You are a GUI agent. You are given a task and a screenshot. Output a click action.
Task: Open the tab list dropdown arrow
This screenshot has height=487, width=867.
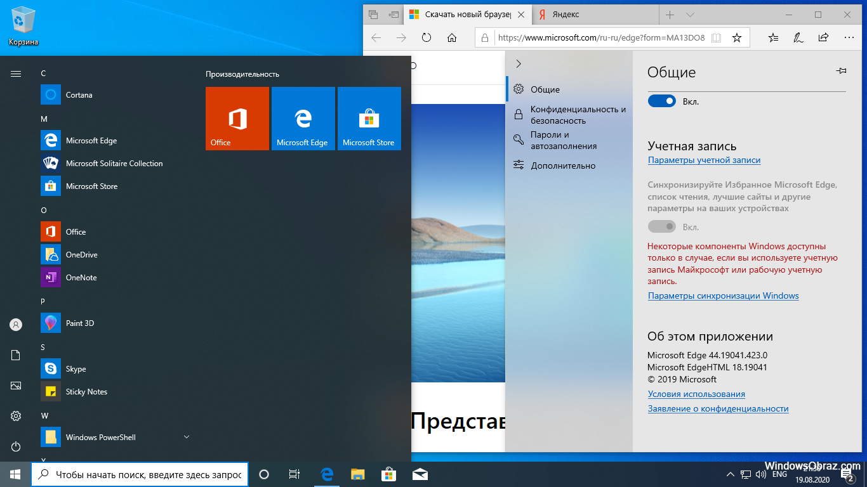[x=691, y=15]
